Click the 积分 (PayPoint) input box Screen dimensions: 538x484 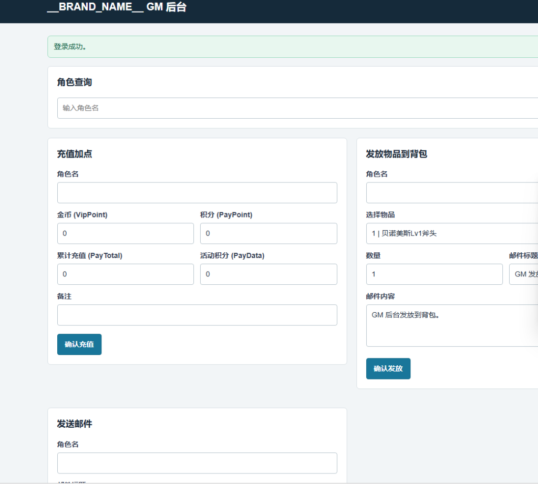[x=268, y=233]
